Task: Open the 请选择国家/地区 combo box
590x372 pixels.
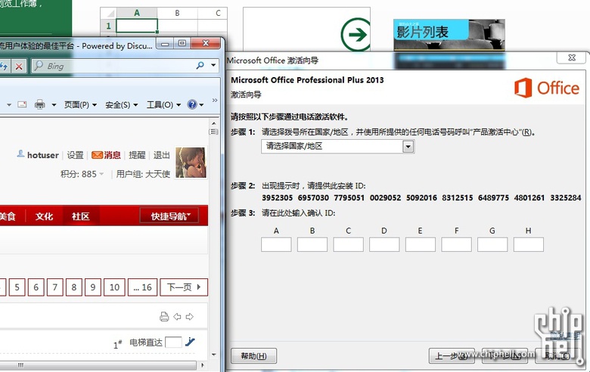Action: 337,147
